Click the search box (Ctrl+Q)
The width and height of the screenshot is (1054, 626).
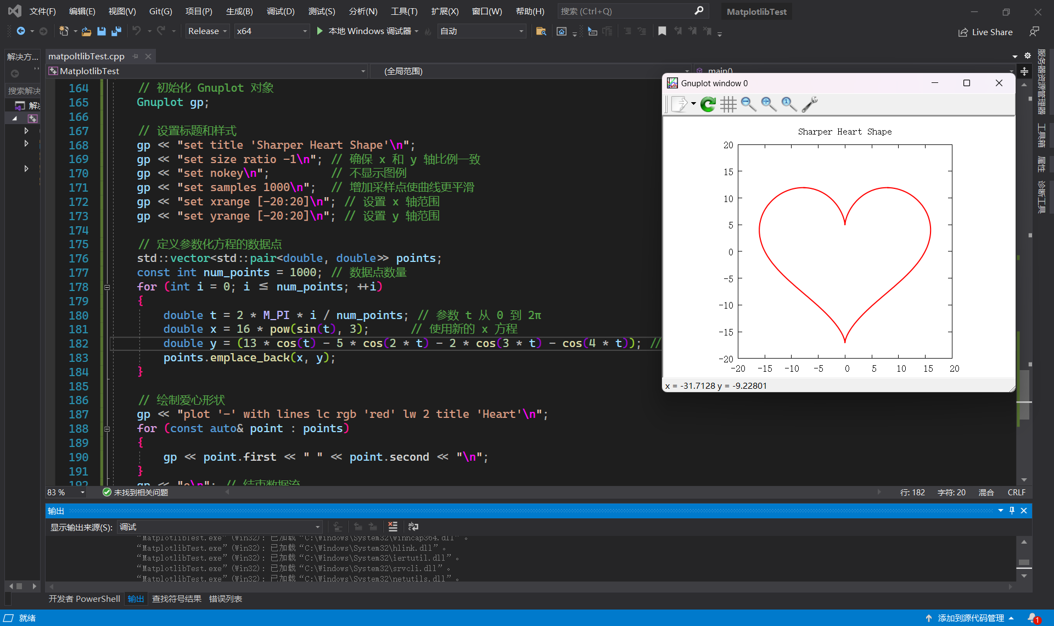click(631, 11)
